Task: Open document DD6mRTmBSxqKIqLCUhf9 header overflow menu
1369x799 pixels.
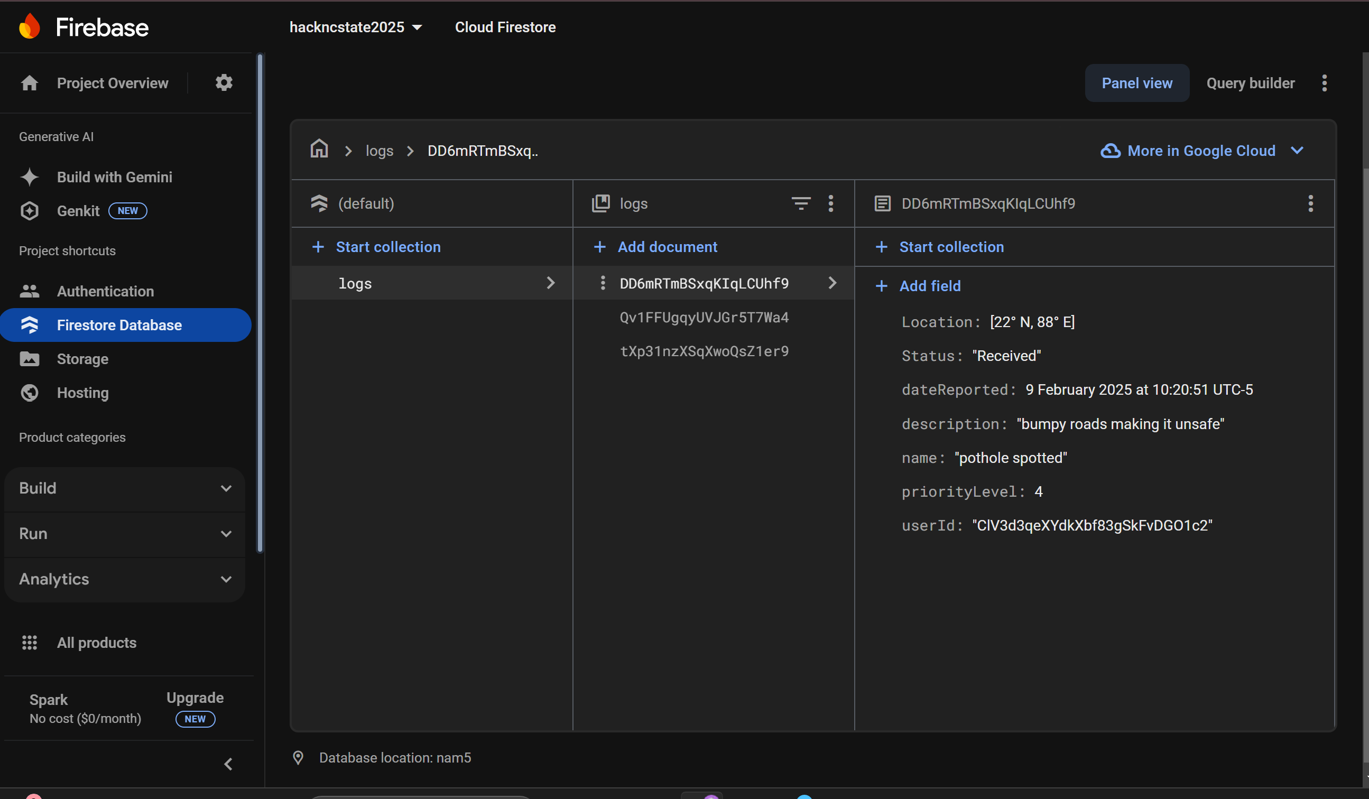Action: pos(1310,203)
